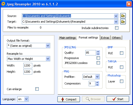Open the Resample to dropdown

48,59
